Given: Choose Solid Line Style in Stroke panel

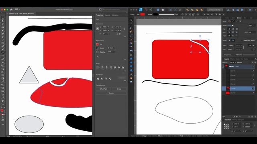Looking at the screenshot, I should pos(233,21).
